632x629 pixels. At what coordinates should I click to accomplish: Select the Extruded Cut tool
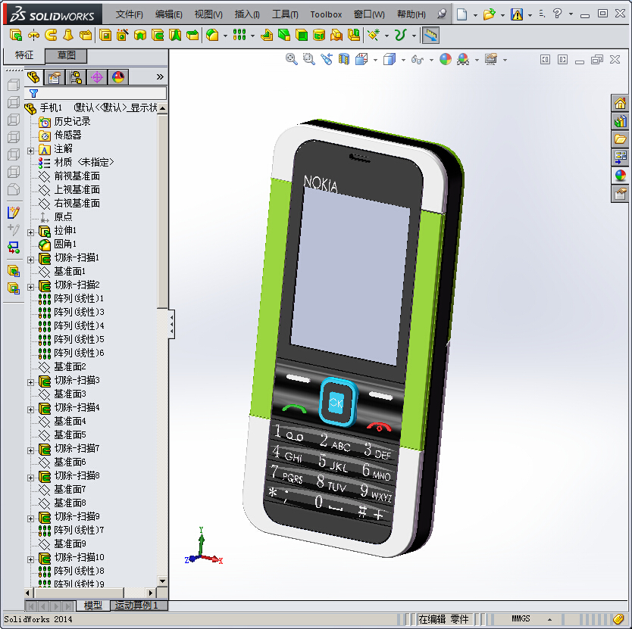pos(105,36)
